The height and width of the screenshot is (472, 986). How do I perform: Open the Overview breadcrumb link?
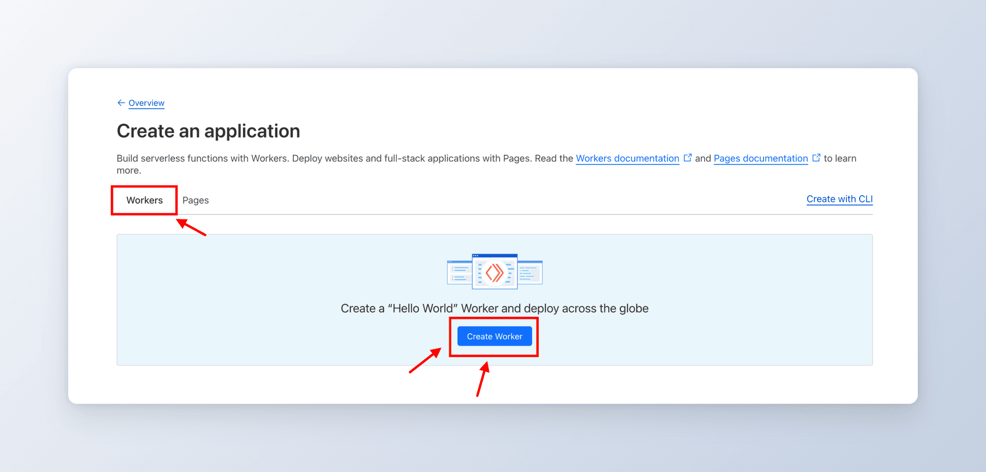coord(146,103)
